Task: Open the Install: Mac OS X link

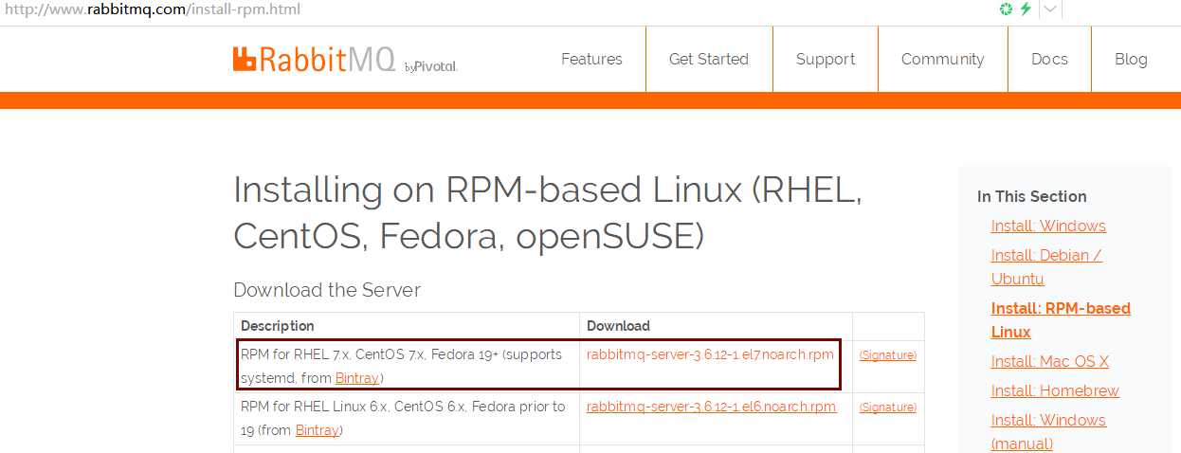Action: (x=1050, y=361)
